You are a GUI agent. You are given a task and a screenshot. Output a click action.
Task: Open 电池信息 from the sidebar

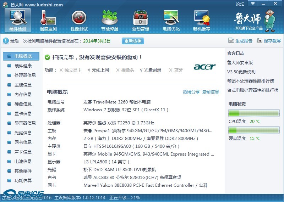pos(23,161)
